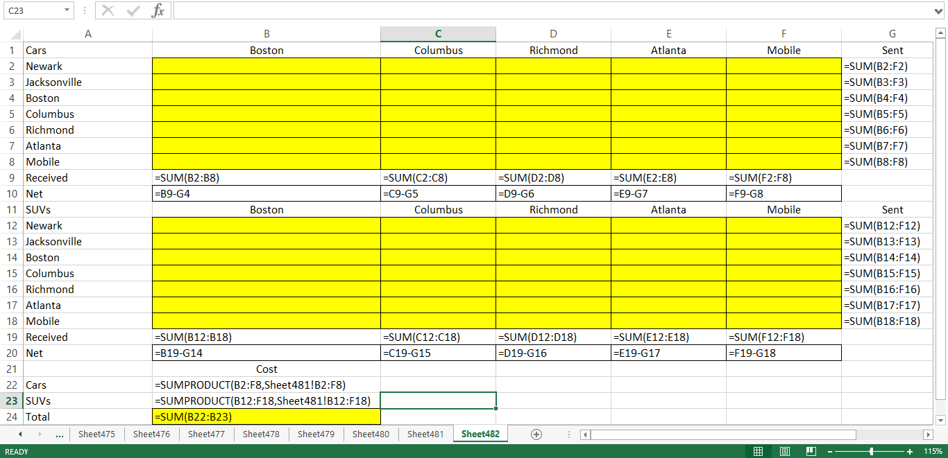Screen dimensions: 948x458
Task: Click the Cancel (X) icon beside the formula bar
Action: (x=108, y=10)
